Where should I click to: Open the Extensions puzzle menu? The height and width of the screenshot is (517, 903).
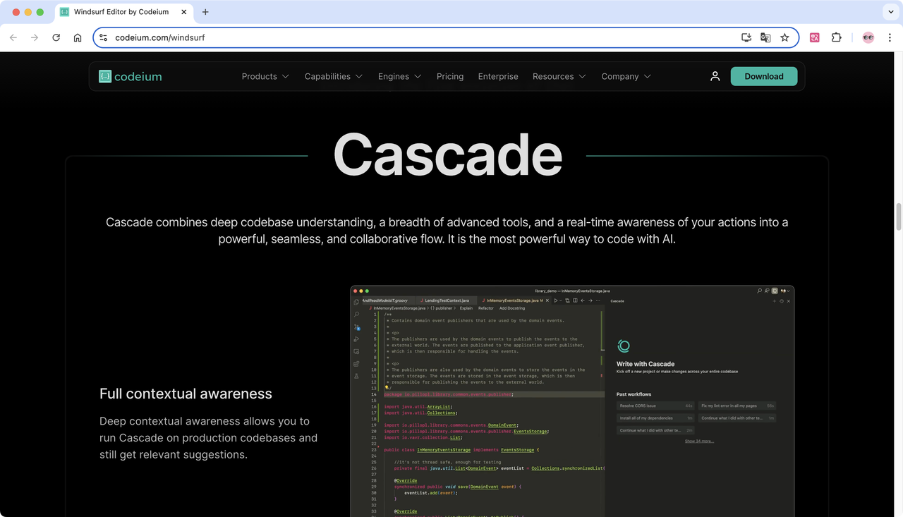point(837,37)
